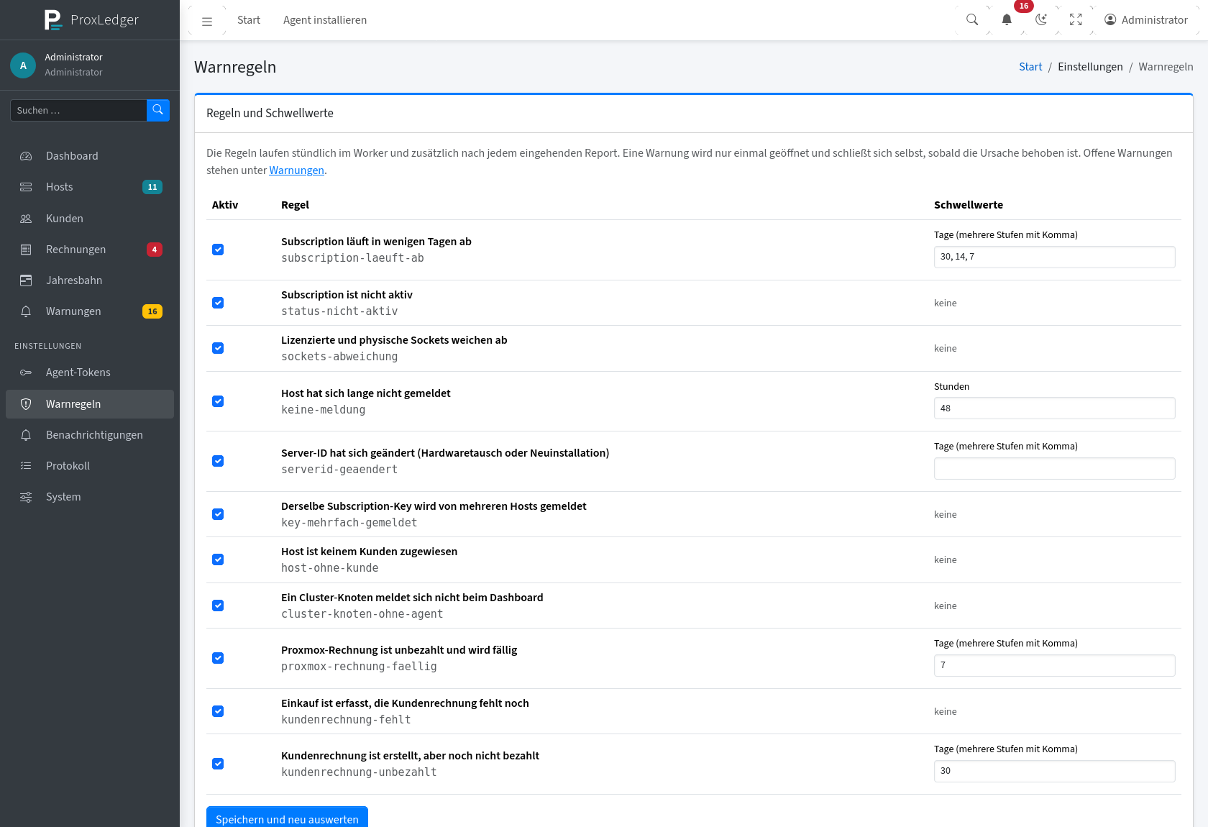Click the top bar search magnifier icon

pos(972,20)
